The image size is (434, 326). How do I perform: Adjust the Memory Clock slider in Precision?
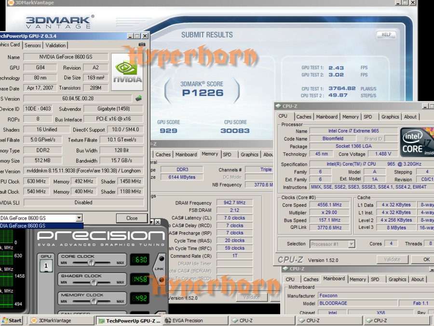tap(94, 301)
